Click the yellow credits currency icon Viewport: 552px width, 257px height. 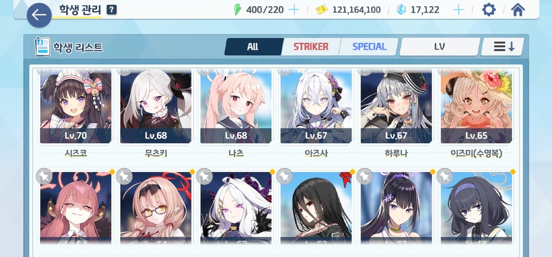click(321, 10)
